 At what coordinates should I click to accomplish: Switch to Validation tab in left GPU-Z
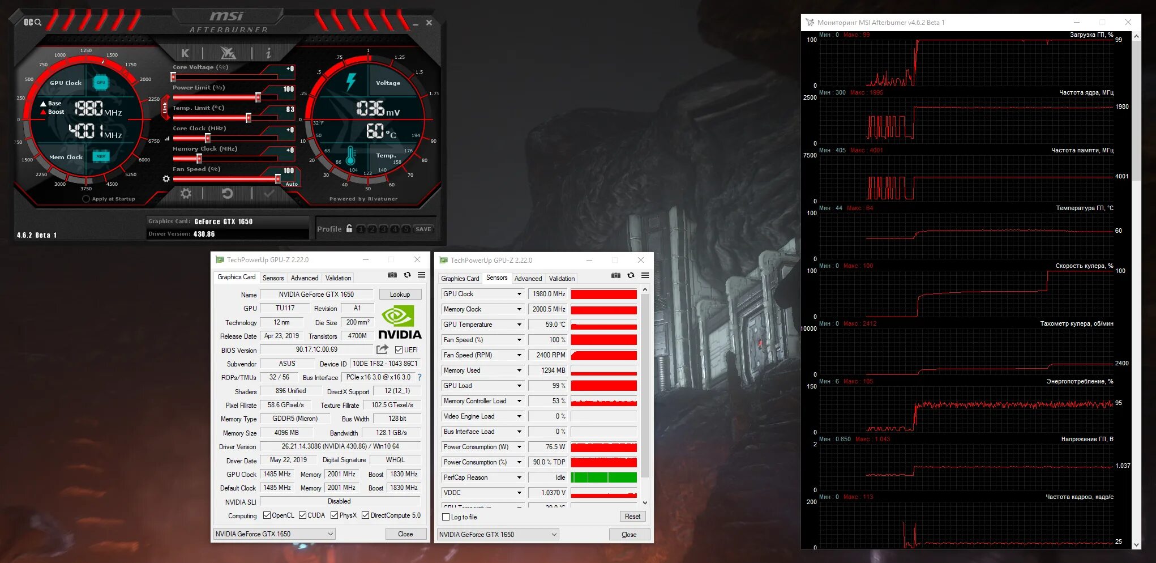pyautogui.click(x=338, y=278)
